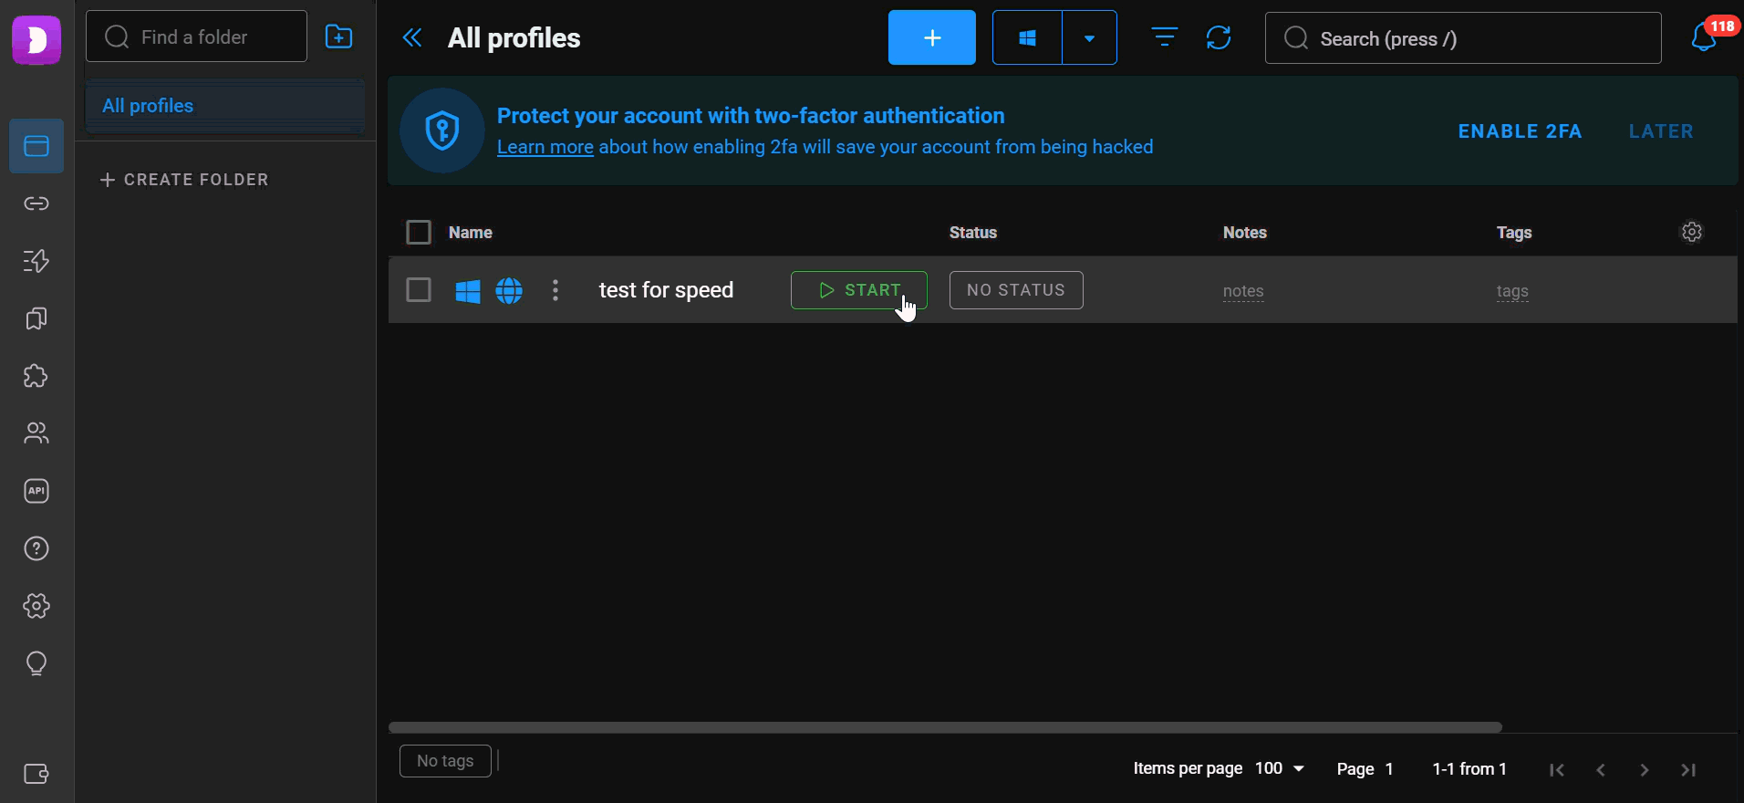
Task: Check the test for speed profile checkbox
Action: pos(419,290)
